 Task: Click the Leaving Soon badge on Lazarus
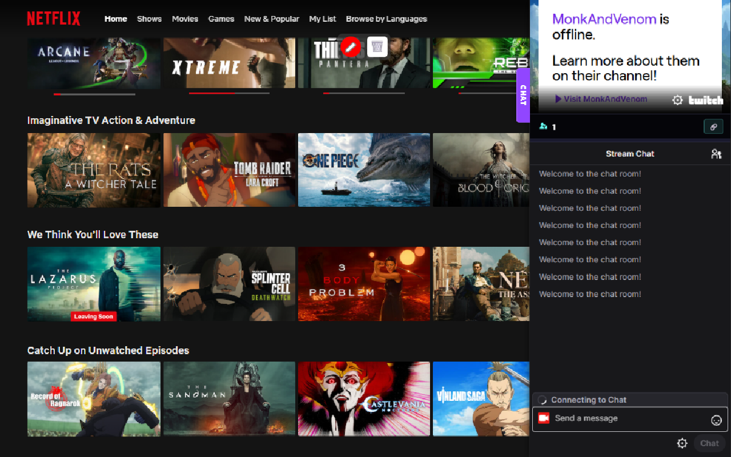[x=94, y=316]
